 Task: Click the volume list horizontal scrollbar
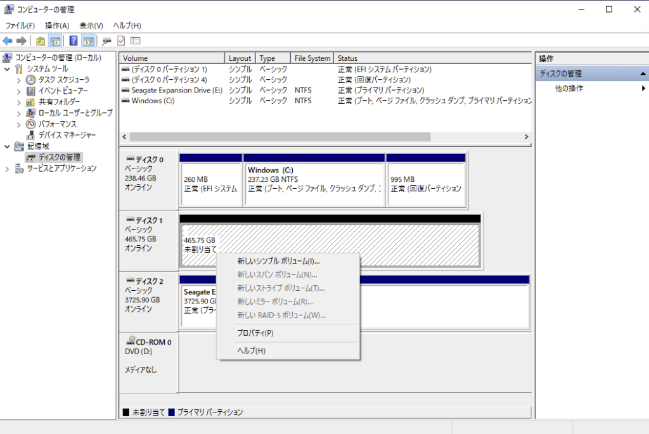pos(280,137)
